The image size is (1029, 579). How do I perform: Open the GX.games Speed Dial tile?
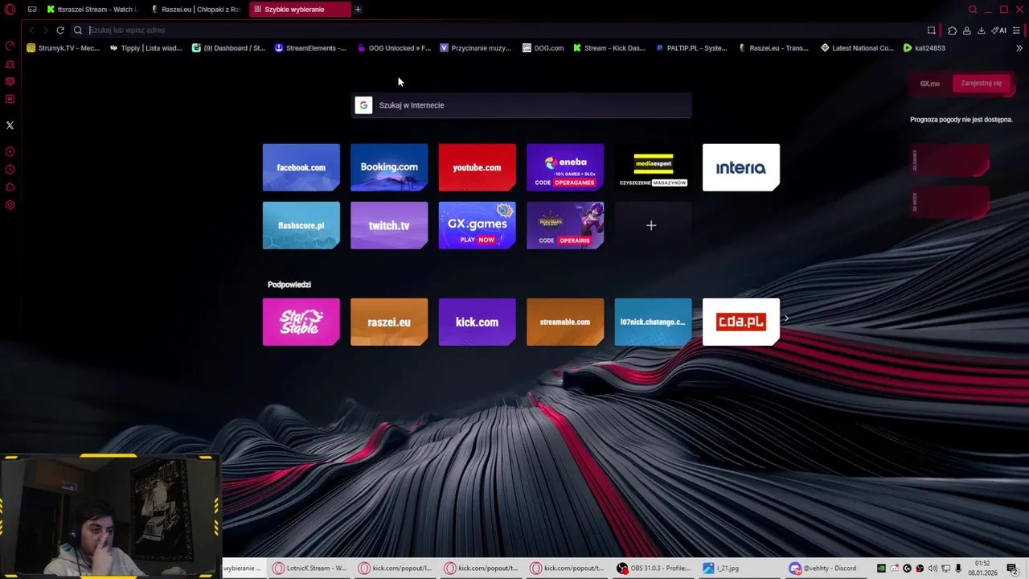478,225
